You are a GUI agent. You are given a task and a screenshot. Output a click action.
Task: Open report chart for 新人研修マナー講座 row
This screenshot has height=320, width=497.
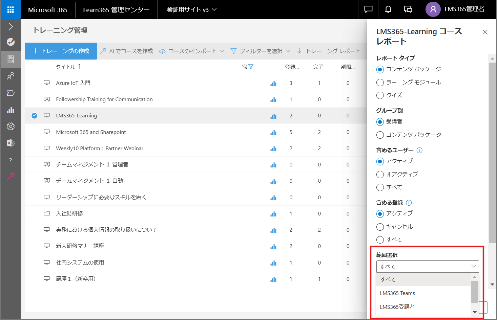[273, 246]
